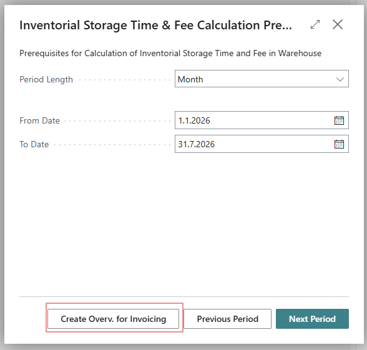Close the Inventorial Storage Time dialog

[338, 24]
